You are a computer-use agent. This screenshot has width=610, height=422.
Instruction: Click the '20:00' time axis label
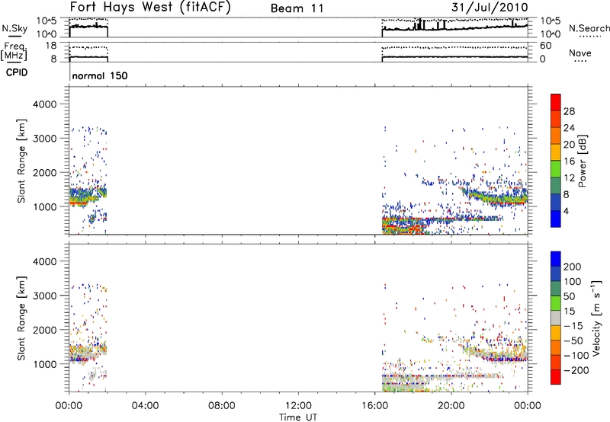[x=451, y=406]
